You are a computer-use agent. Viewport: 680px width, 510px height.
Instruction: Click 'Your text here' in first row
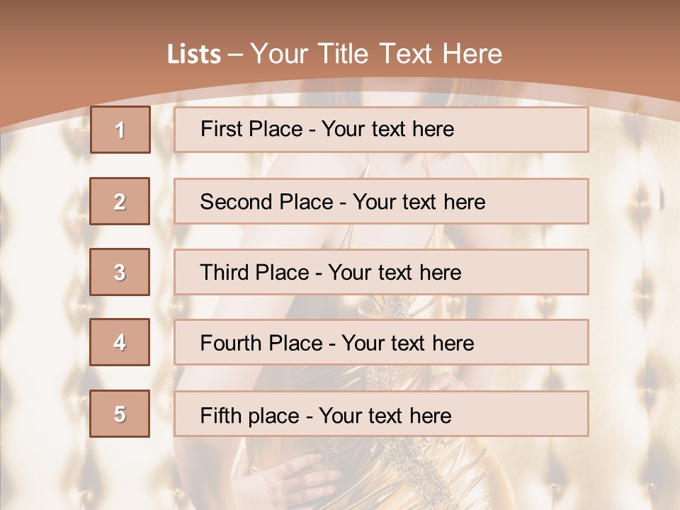click(387, 129)
